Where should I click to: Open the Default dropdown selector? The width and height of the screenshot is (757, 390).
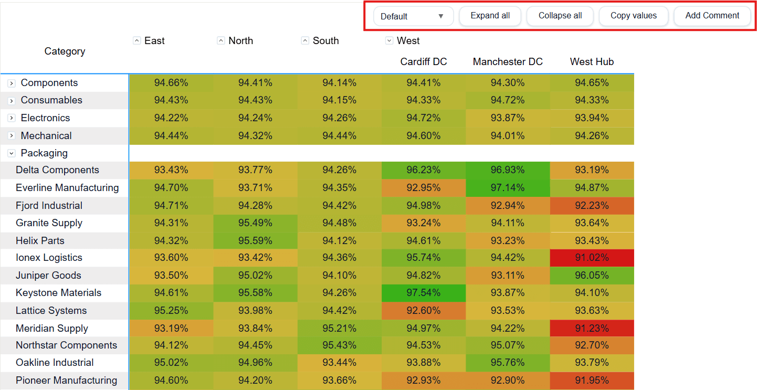tap(413, 16)
